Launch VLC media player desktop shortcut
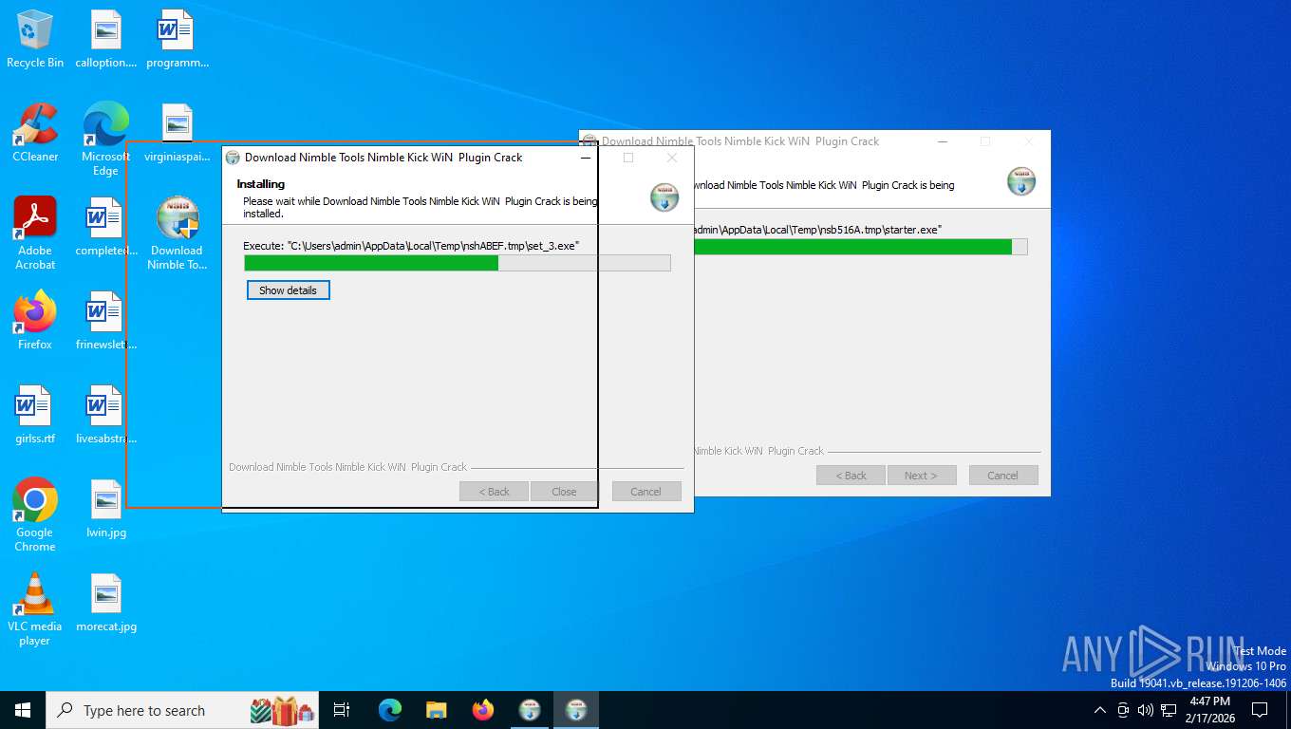The image size is (1291, 729). pos(35,609)
